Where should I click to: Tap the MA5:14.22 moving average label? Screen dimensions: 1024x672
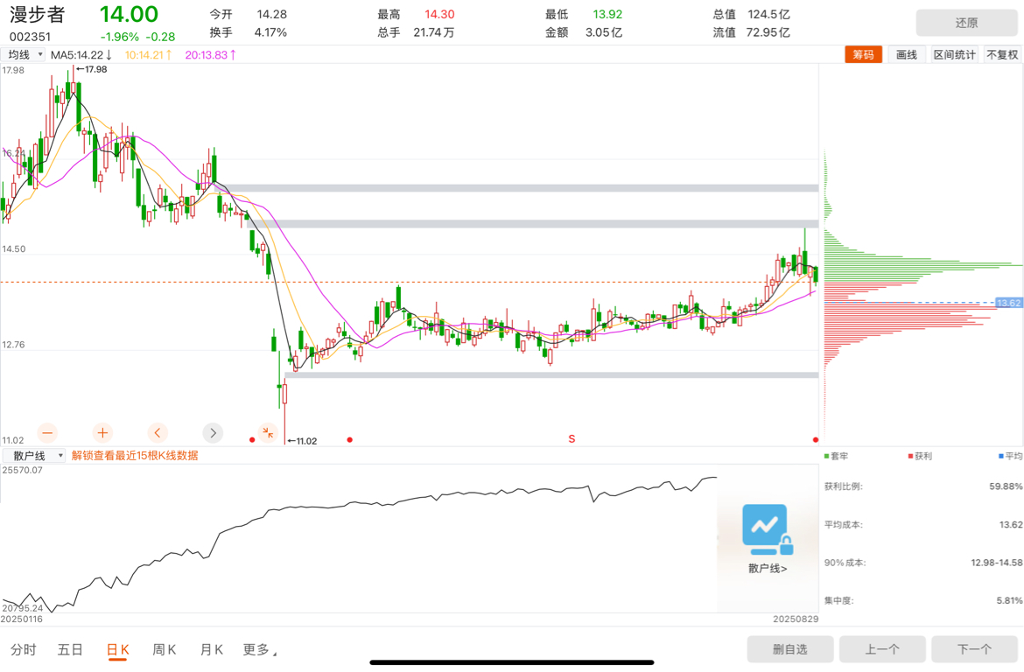81,55
